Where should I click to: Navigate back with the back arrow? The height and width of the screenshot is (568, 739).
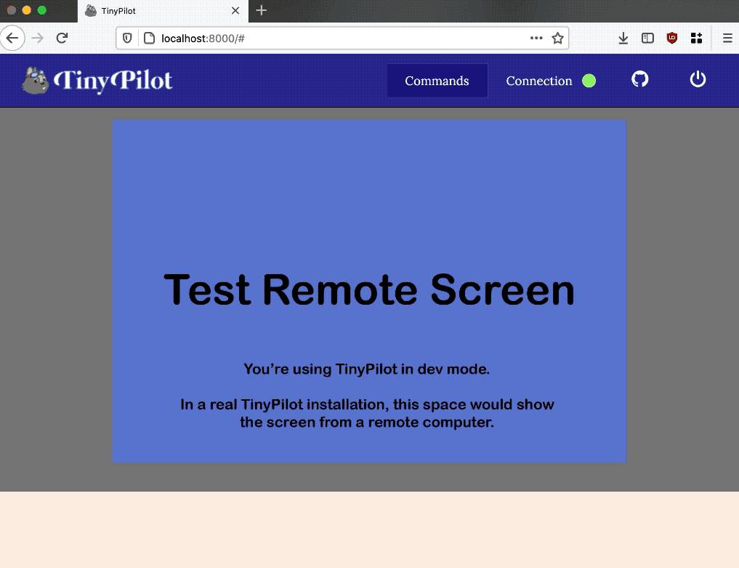(12, 37)
